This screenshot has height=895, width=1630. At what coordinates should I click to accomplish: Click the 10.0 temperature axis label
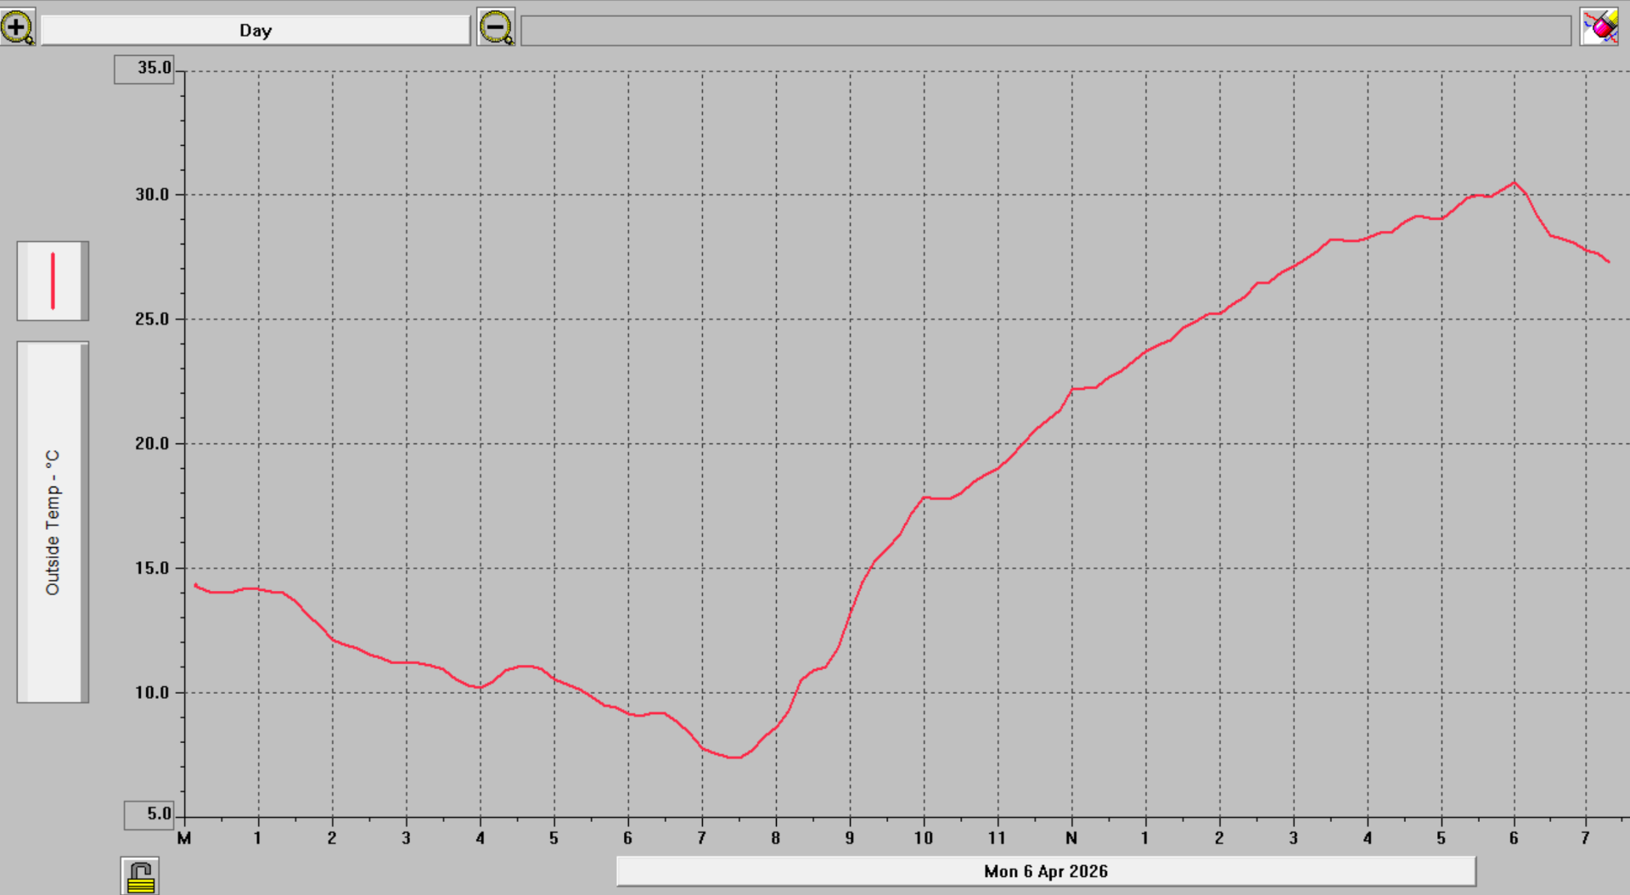click(153, 692)
